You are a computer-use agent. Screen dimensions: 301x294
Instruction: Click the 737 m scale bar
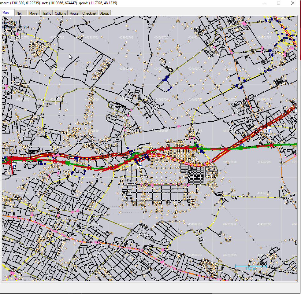251,268
